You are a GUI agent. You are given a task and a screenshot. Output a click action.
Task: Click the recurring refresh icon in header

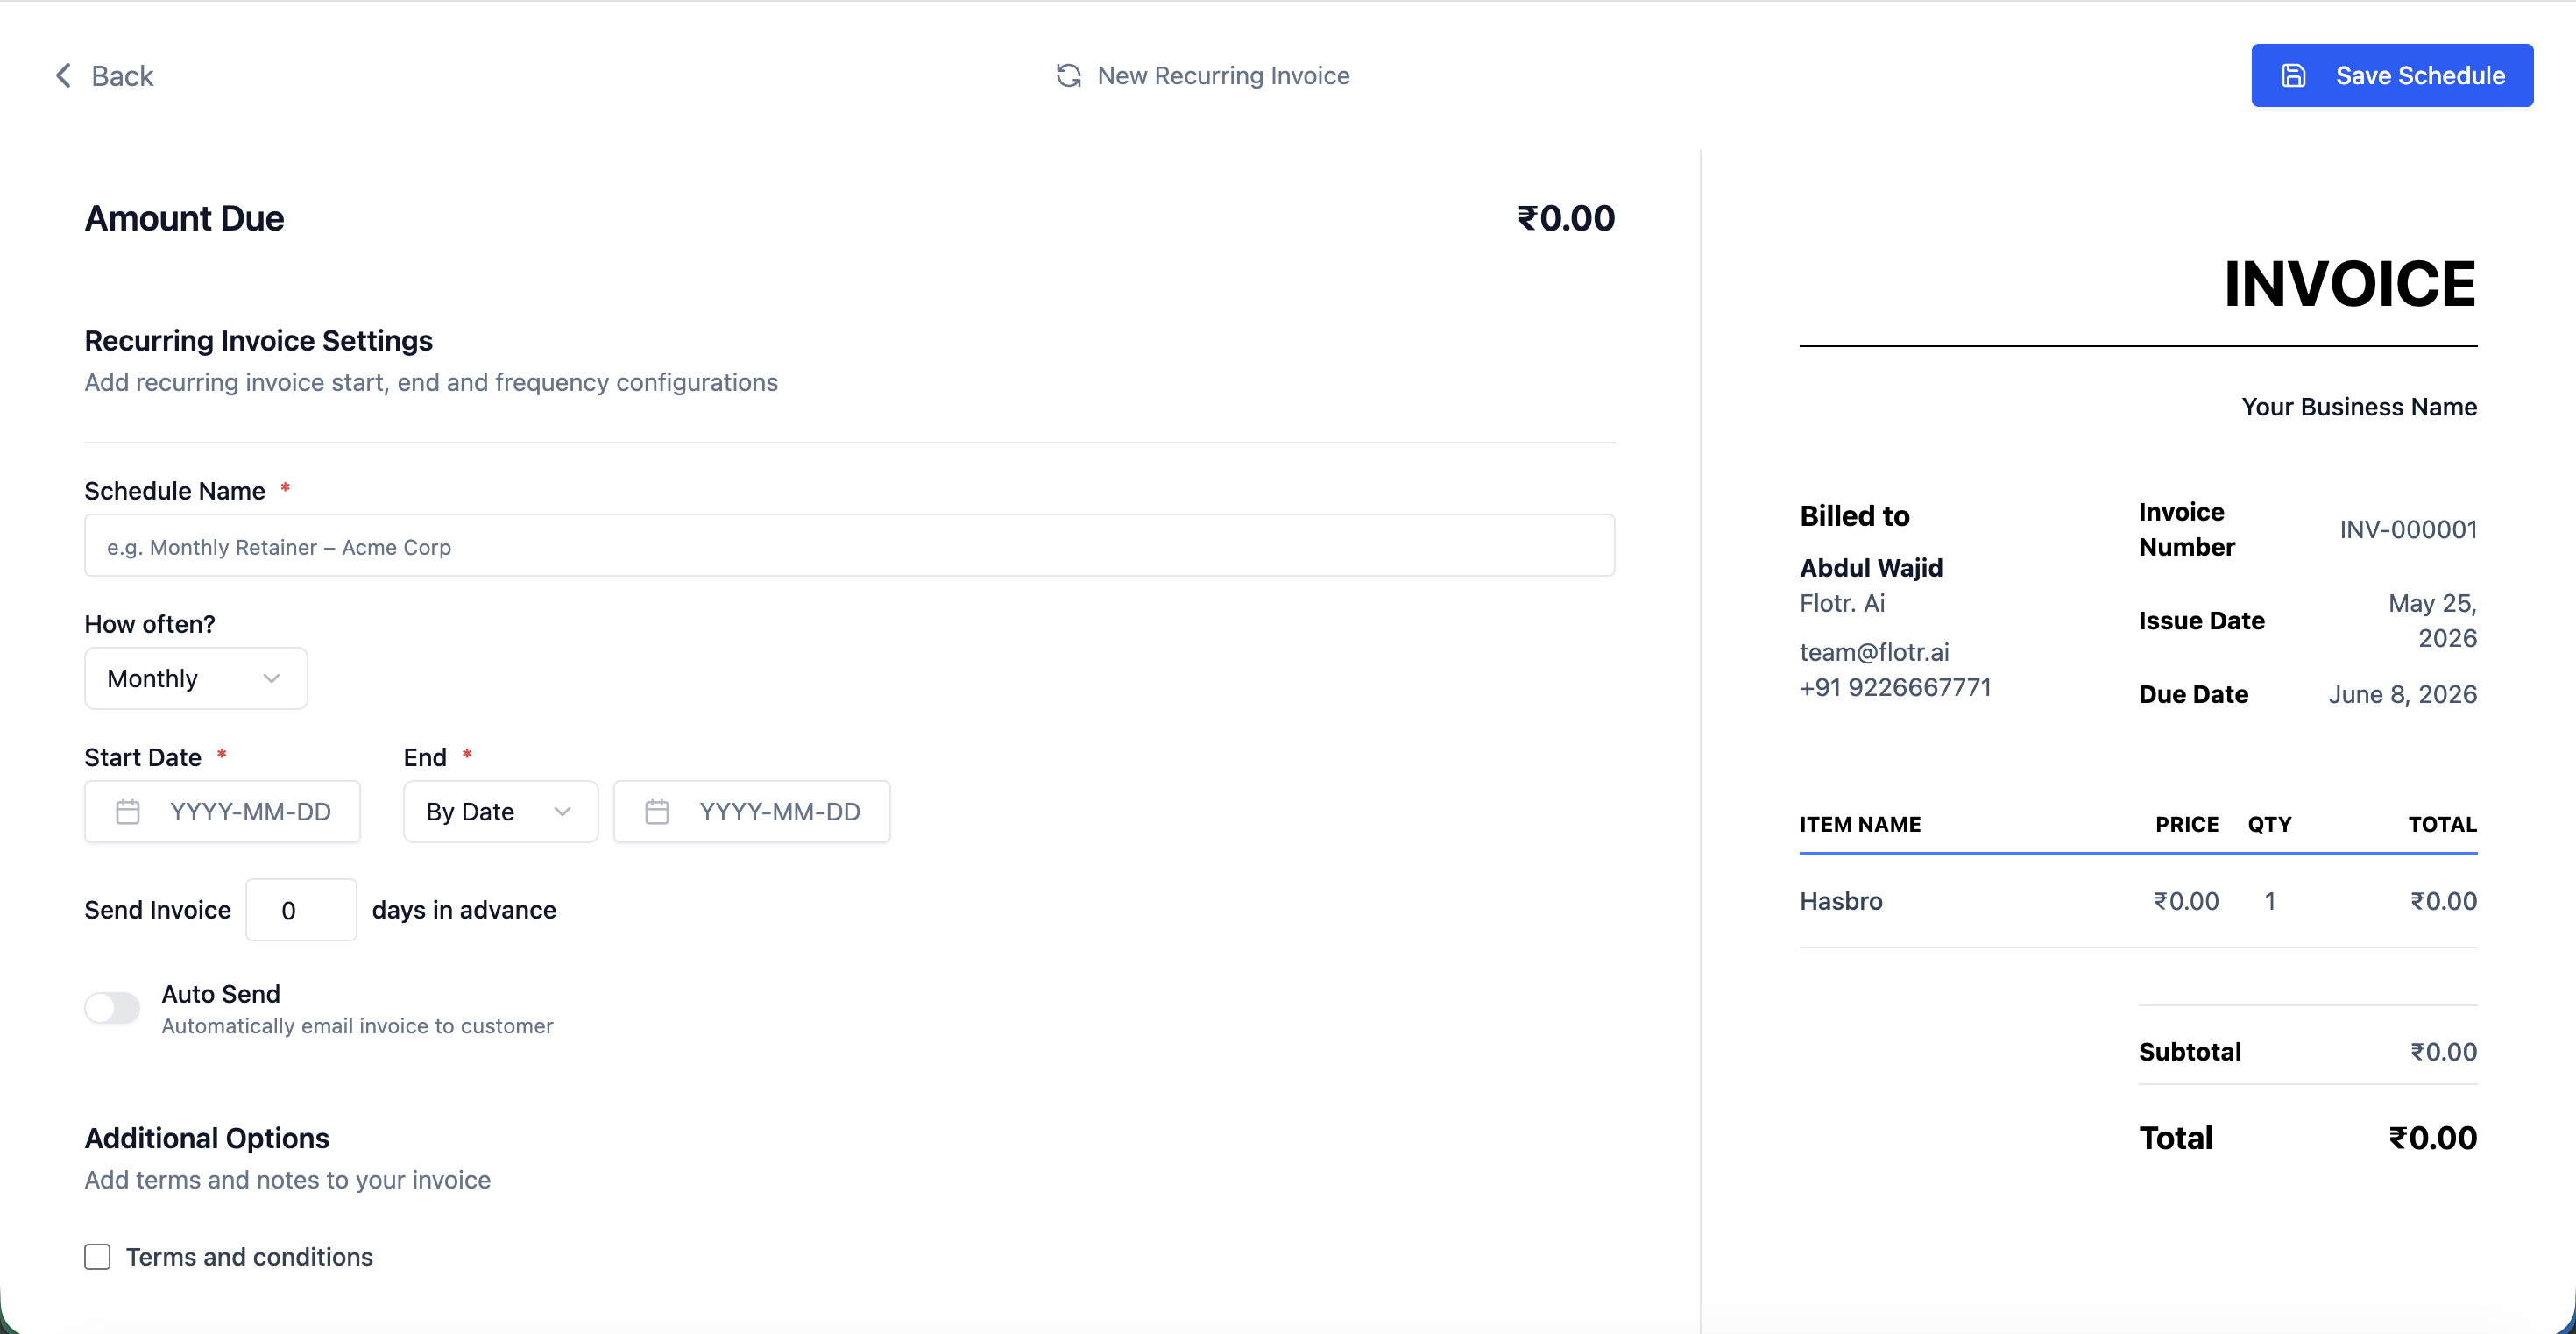click(1068, 75)
